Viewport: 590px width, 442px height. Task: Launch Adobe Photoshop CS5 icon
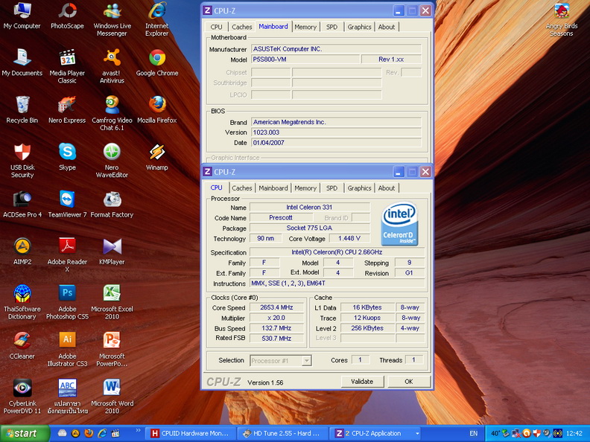pos(67,293)
